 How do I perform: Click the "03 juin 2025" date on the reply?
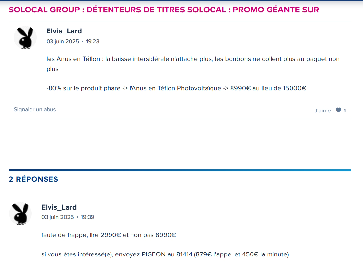(x=57, y=217)
